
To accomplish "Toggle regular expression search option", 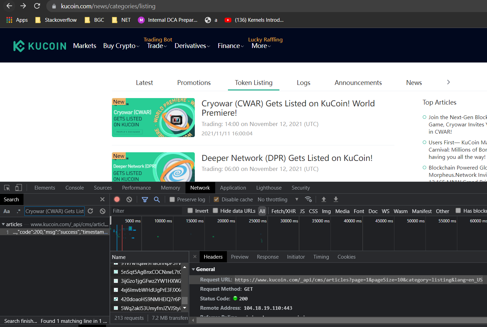I will coord(19,211).
